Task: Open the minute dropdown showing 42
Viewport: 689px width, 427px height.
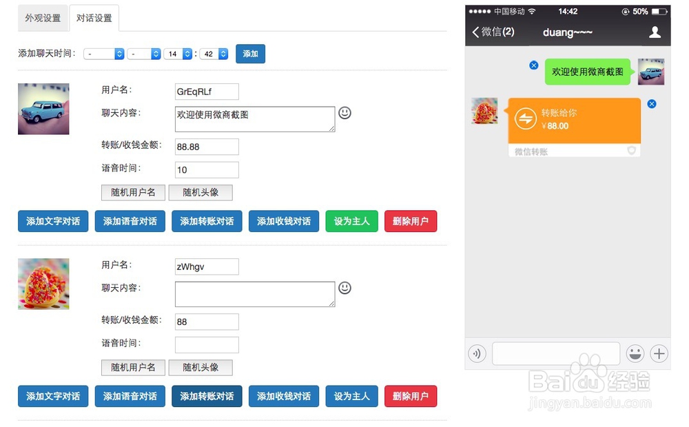Action: coord(214,53)
